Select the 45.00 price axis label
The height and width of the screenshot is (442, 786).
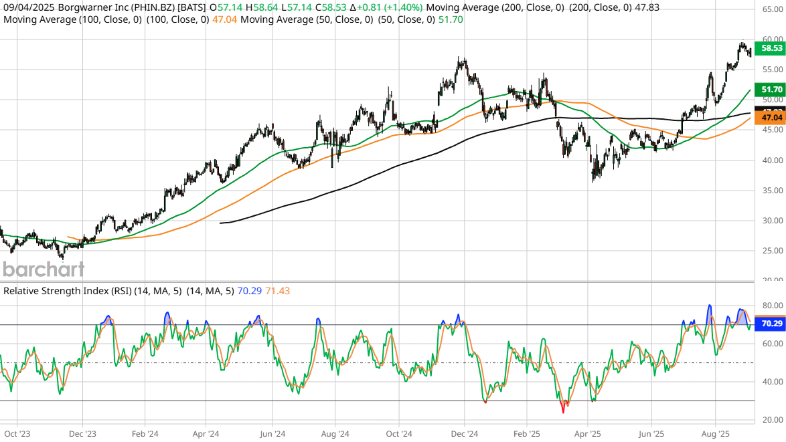(x=773, y=130)
